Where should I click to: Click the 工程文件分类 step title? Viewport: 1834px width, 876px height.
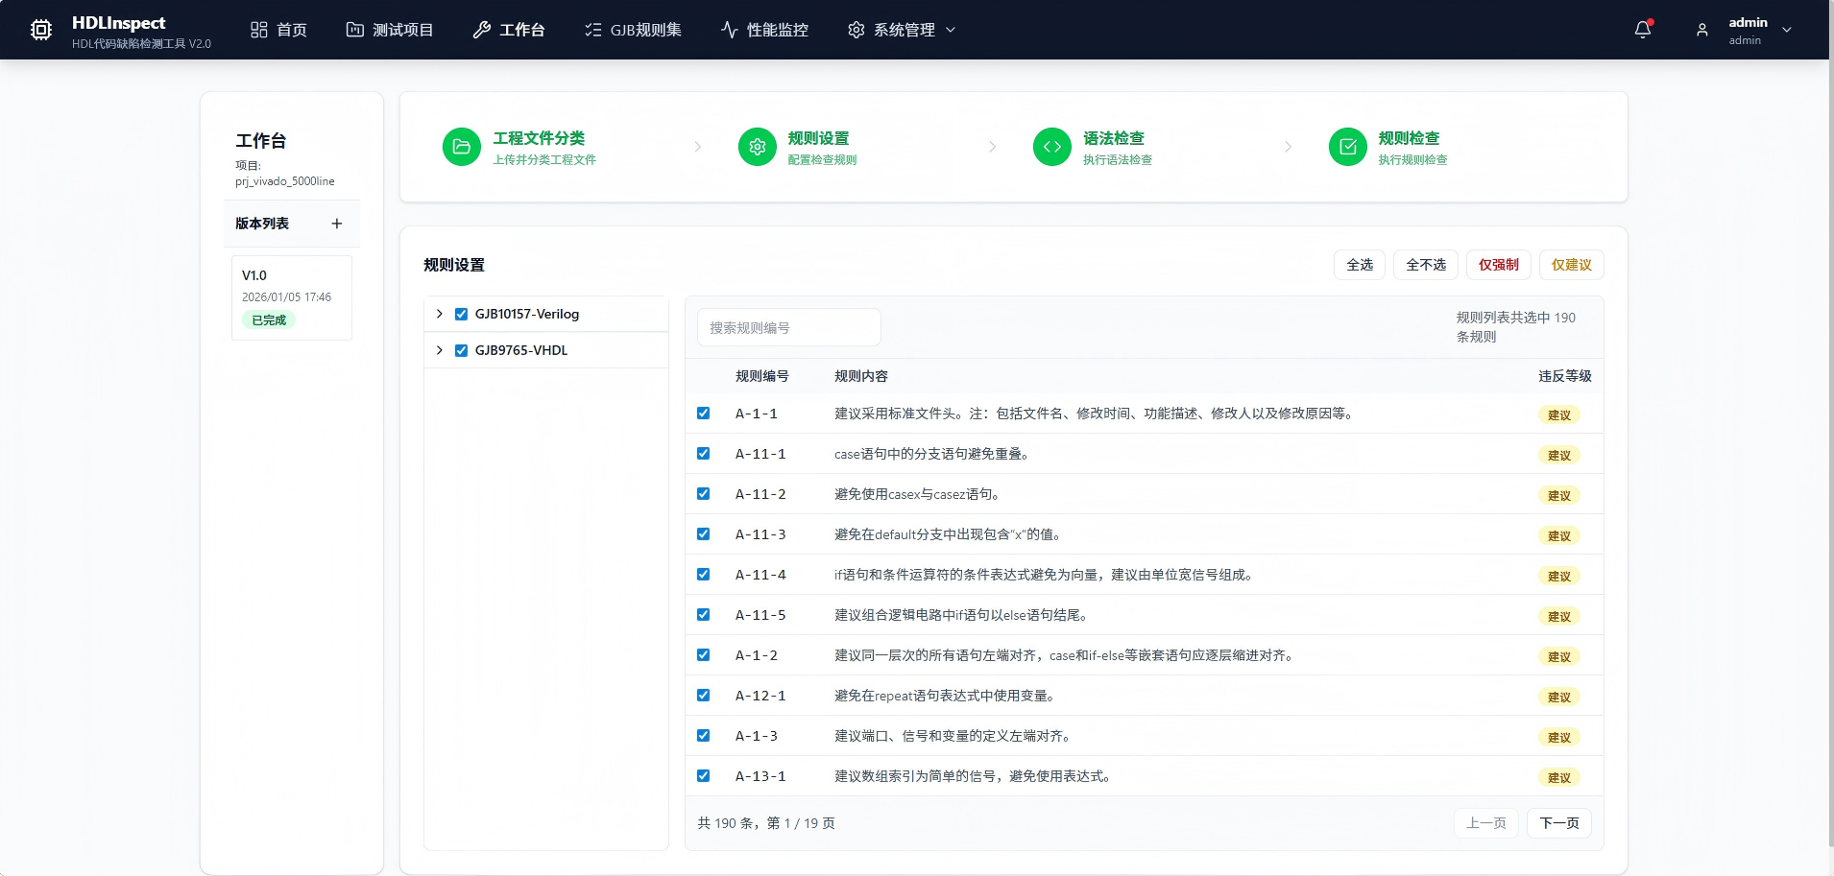[539, 138]
